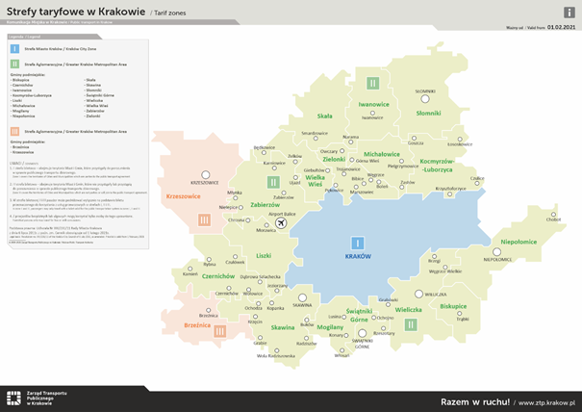Select the Czernichów municipality label
The height and width of the screenshot is (412, 582).
(219, 275)
